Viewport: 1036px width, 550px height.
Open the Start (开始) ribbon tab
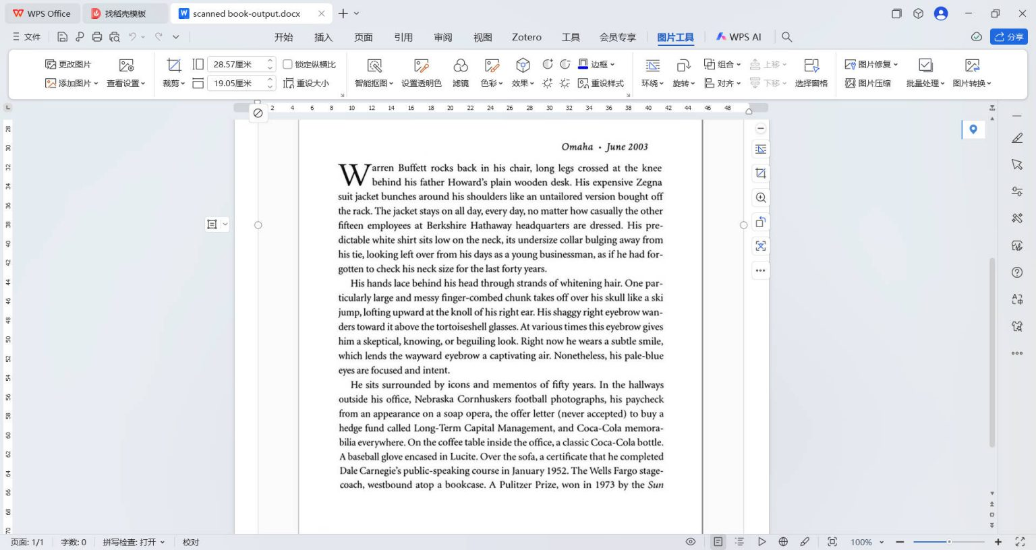(283, 37)
